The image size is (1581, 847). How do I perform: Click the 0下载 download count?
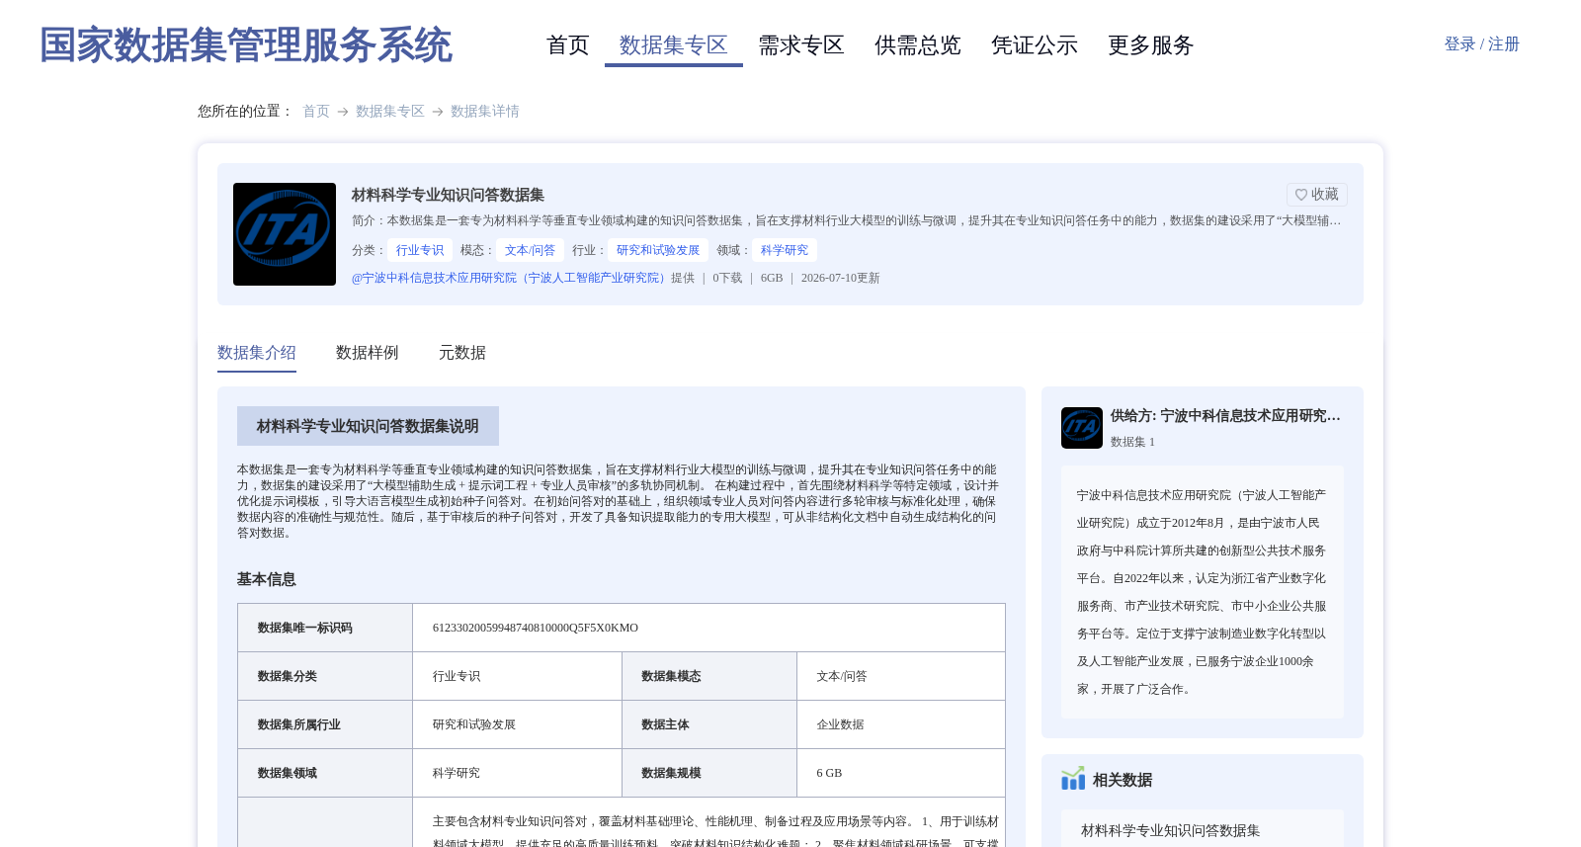pos(727,278)
